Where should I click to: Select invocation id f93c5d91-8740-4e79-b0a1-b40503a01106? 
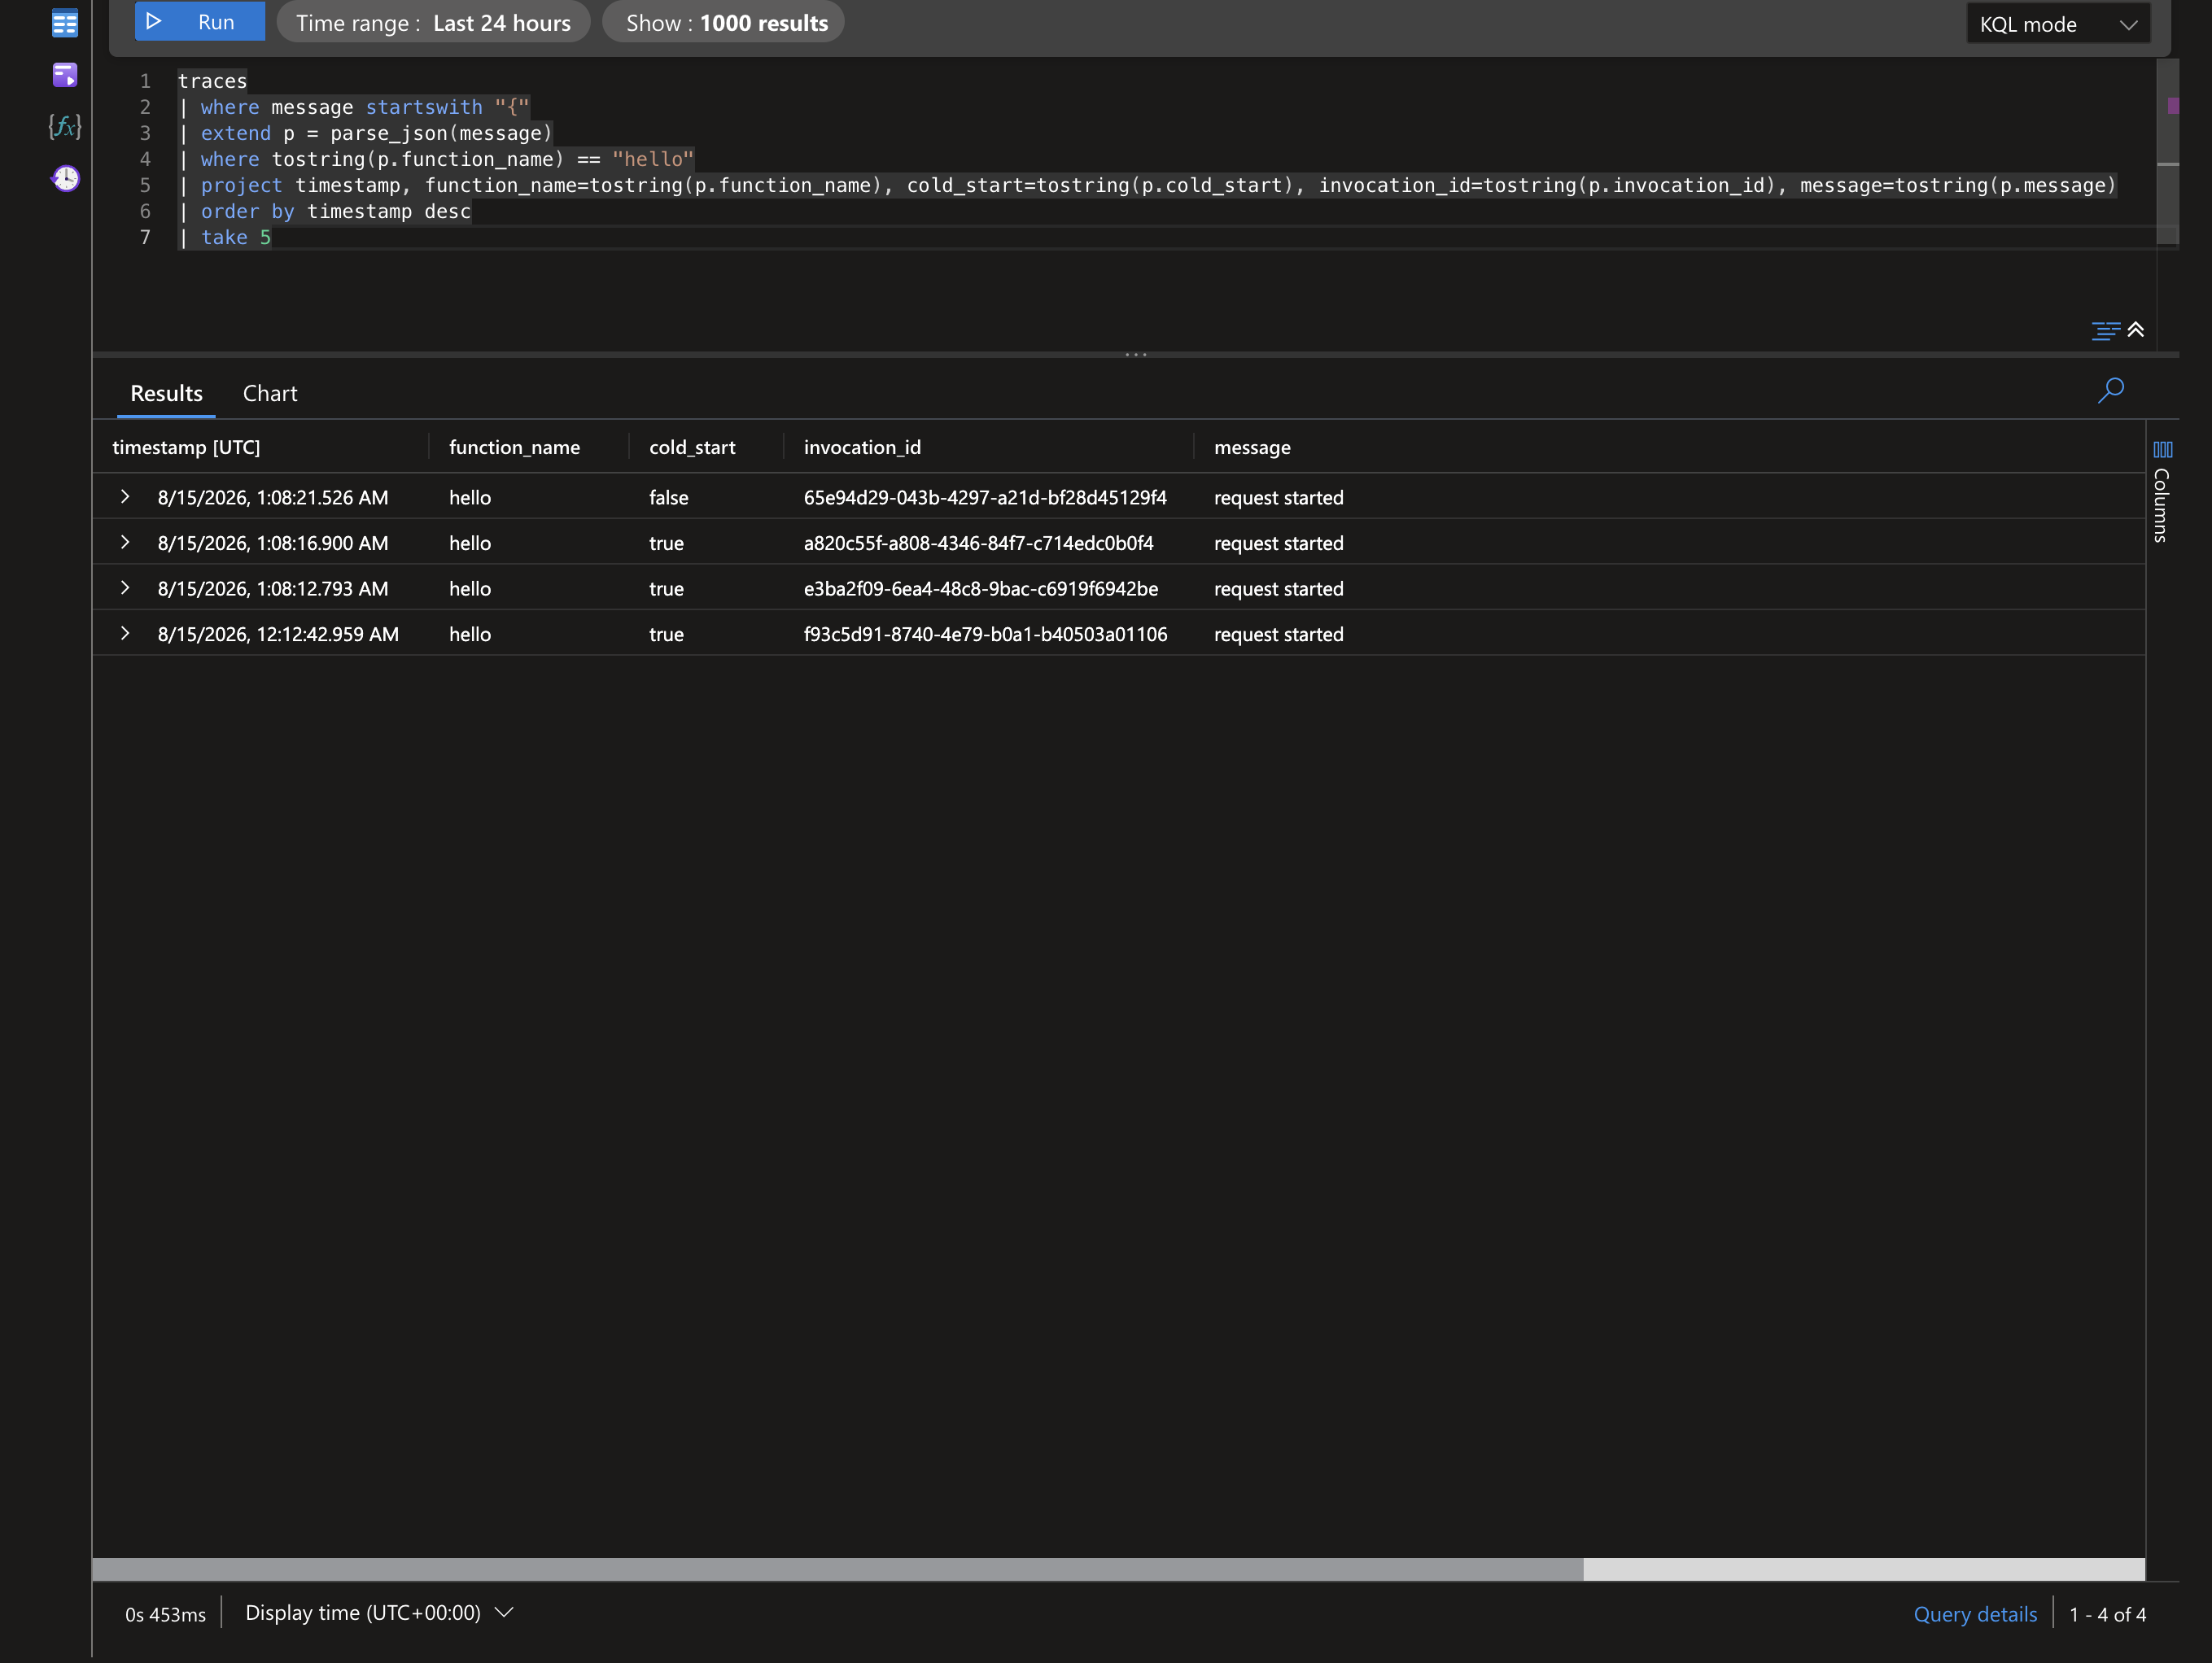[985, 634]
